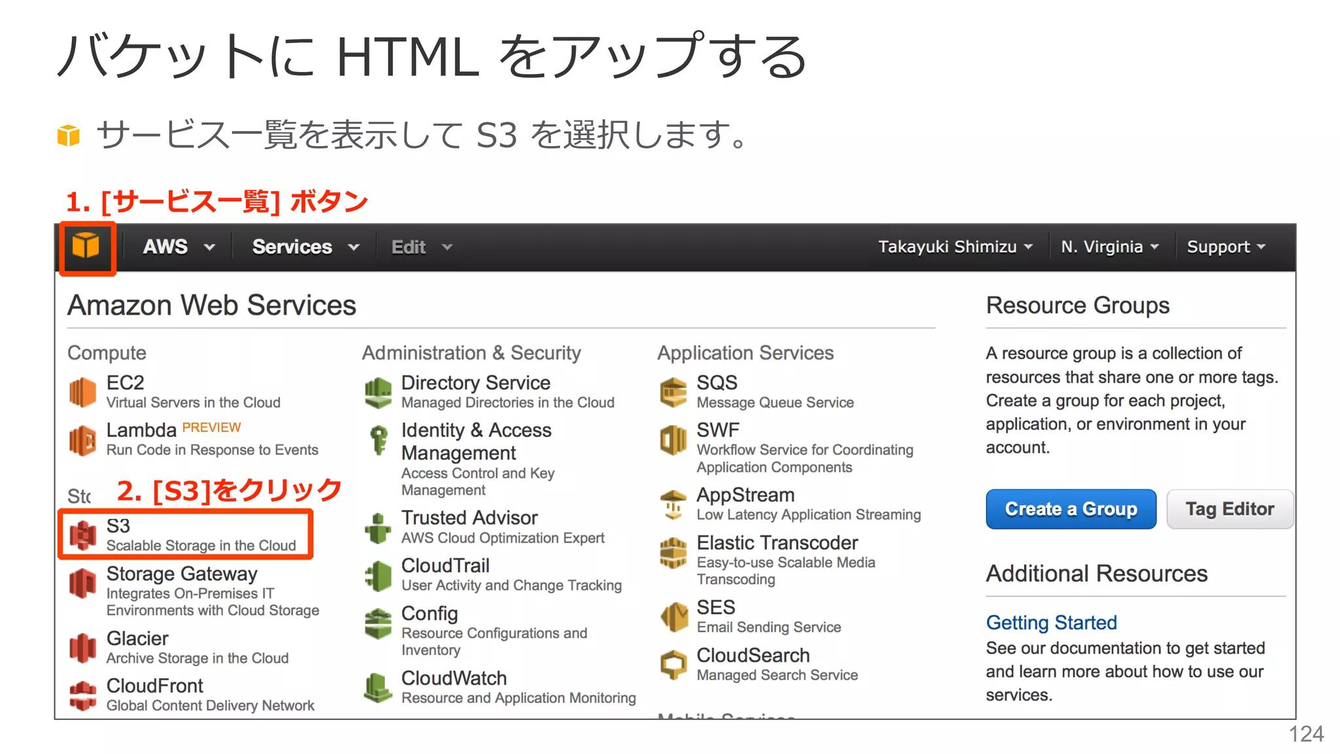Click the CloudWatch link
The image size is (1340, 754).
coord(454,678)
